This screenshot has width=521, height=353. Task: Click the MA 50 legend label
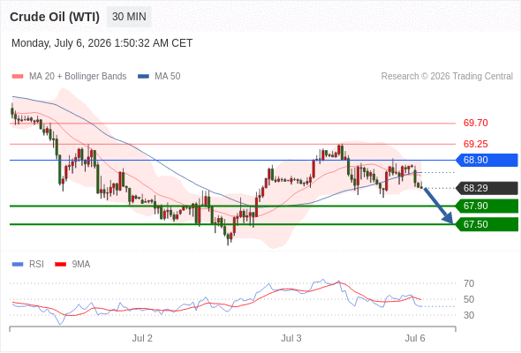click(x=168, y=77)
